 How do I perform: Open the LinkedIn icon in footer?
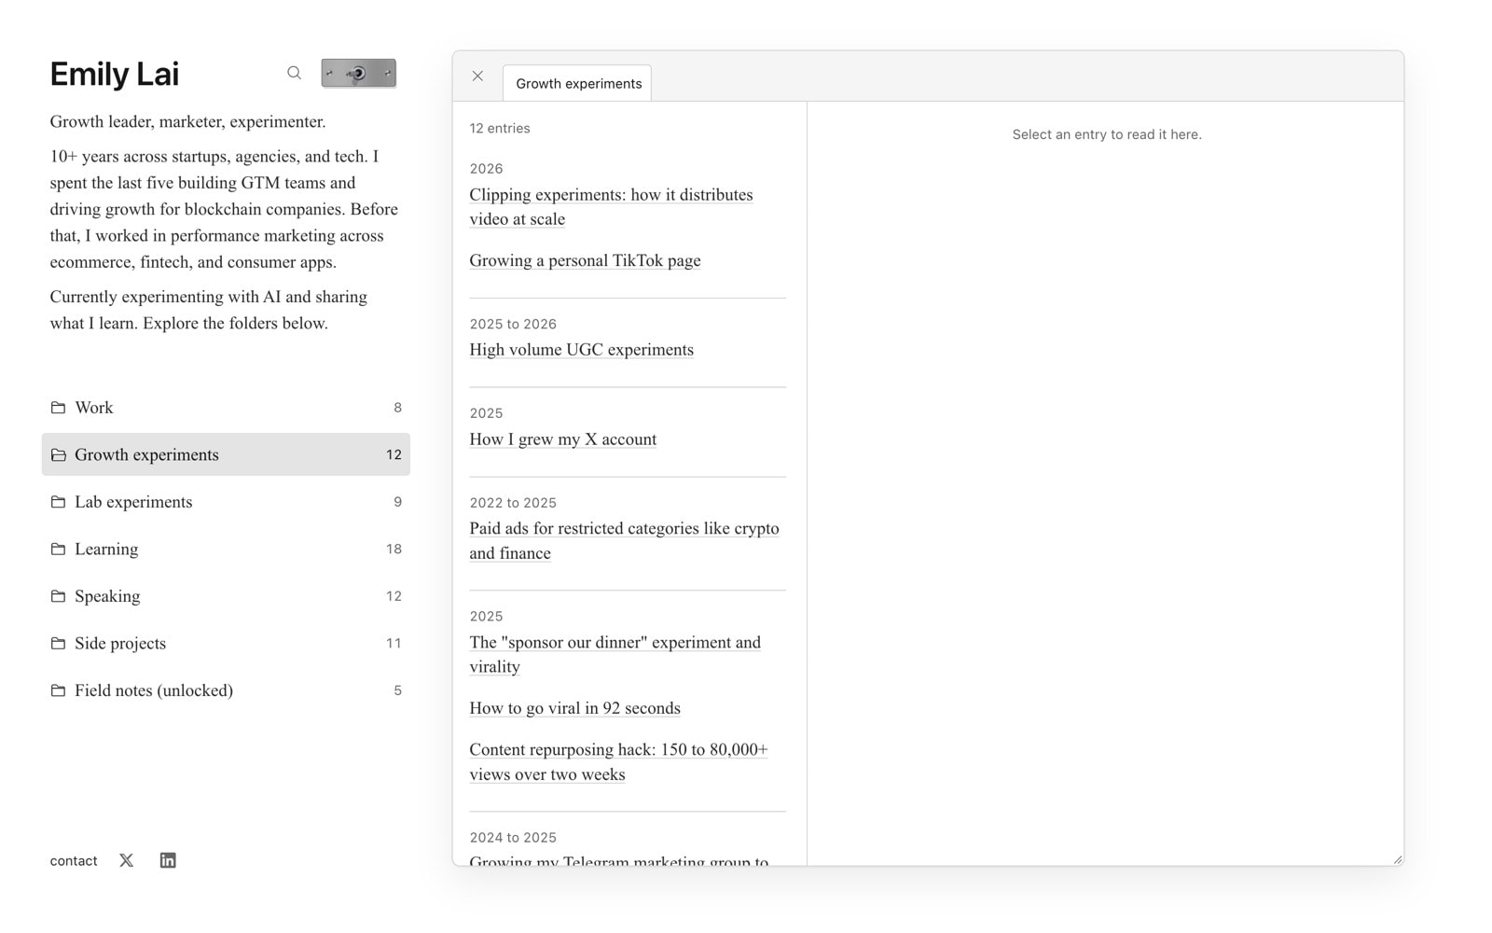click(x=168, y=860)
